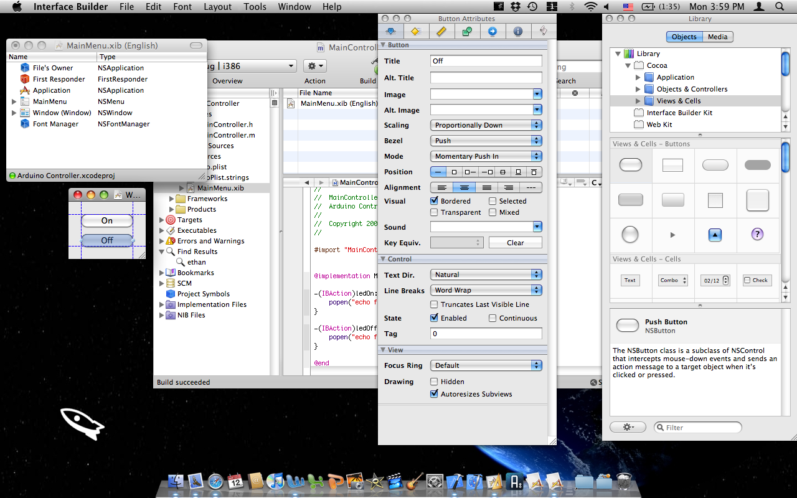Expand the Frameworks folder in Xcode
The width and height of the screenshot is (797, 498).
tap(172, 199)
